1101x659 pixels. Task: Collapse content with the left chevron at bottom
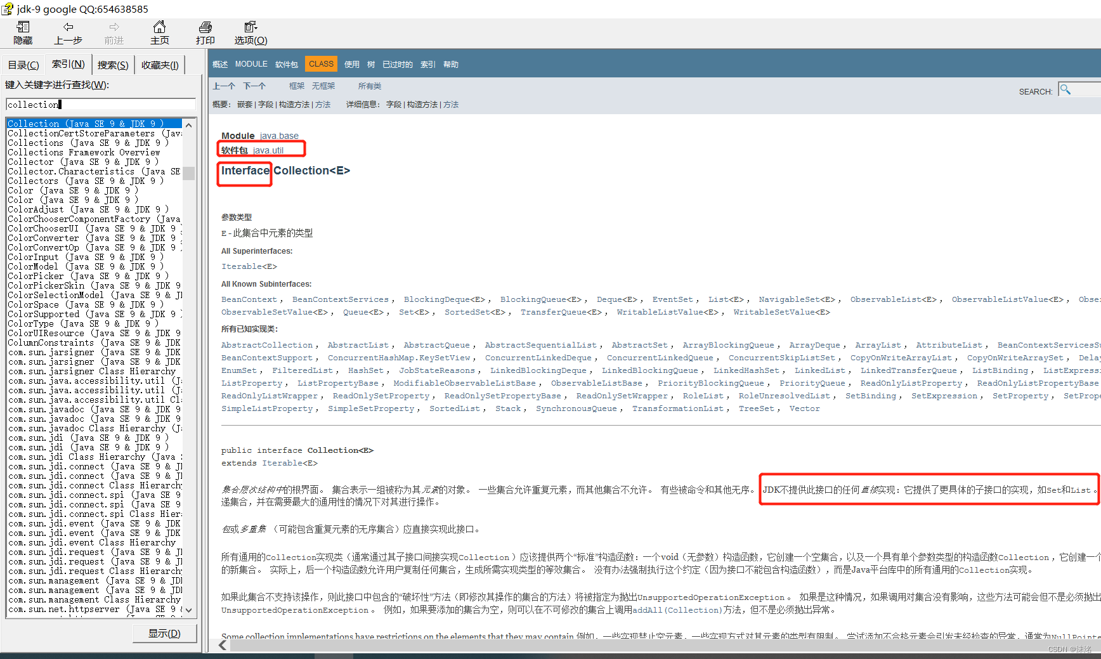coord(222,644)
